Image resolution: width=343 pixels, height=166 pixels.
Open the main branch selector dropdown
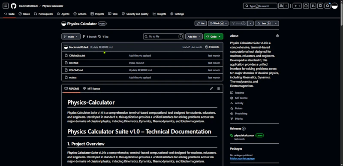(x=71, y=36)
